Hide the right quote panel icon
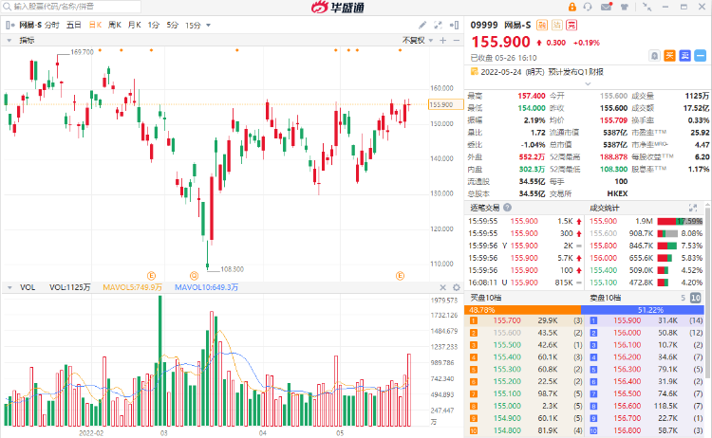Screen dimensions: 712x438 click(x=454, y=25)
